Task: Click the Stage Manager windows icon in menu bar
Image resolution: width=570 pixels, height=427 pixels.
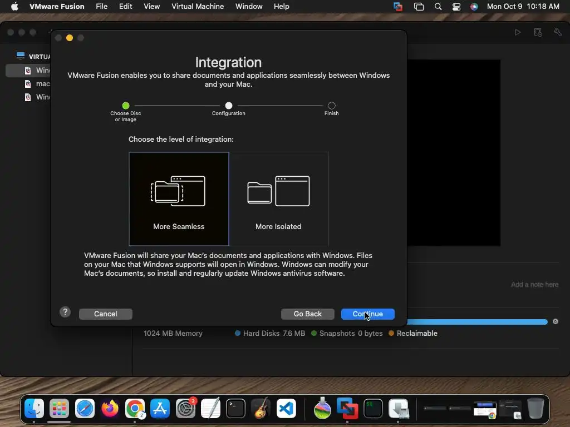Action: click(419, 7)
